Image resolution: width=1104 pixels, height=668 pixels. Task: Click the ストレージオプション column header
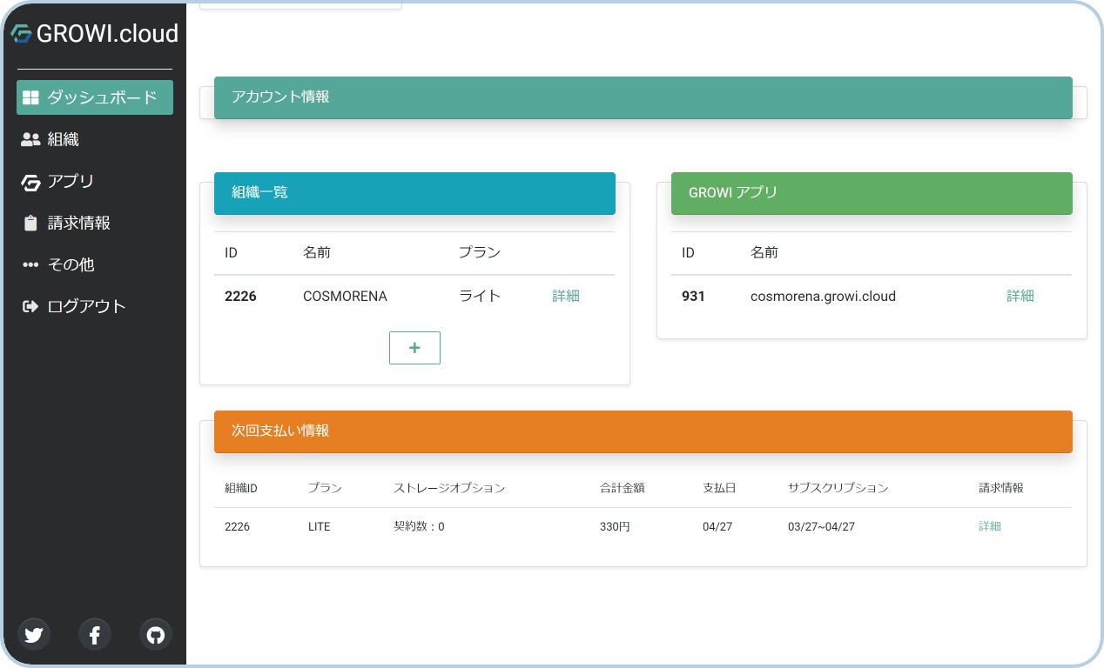(x=449, y=488)
